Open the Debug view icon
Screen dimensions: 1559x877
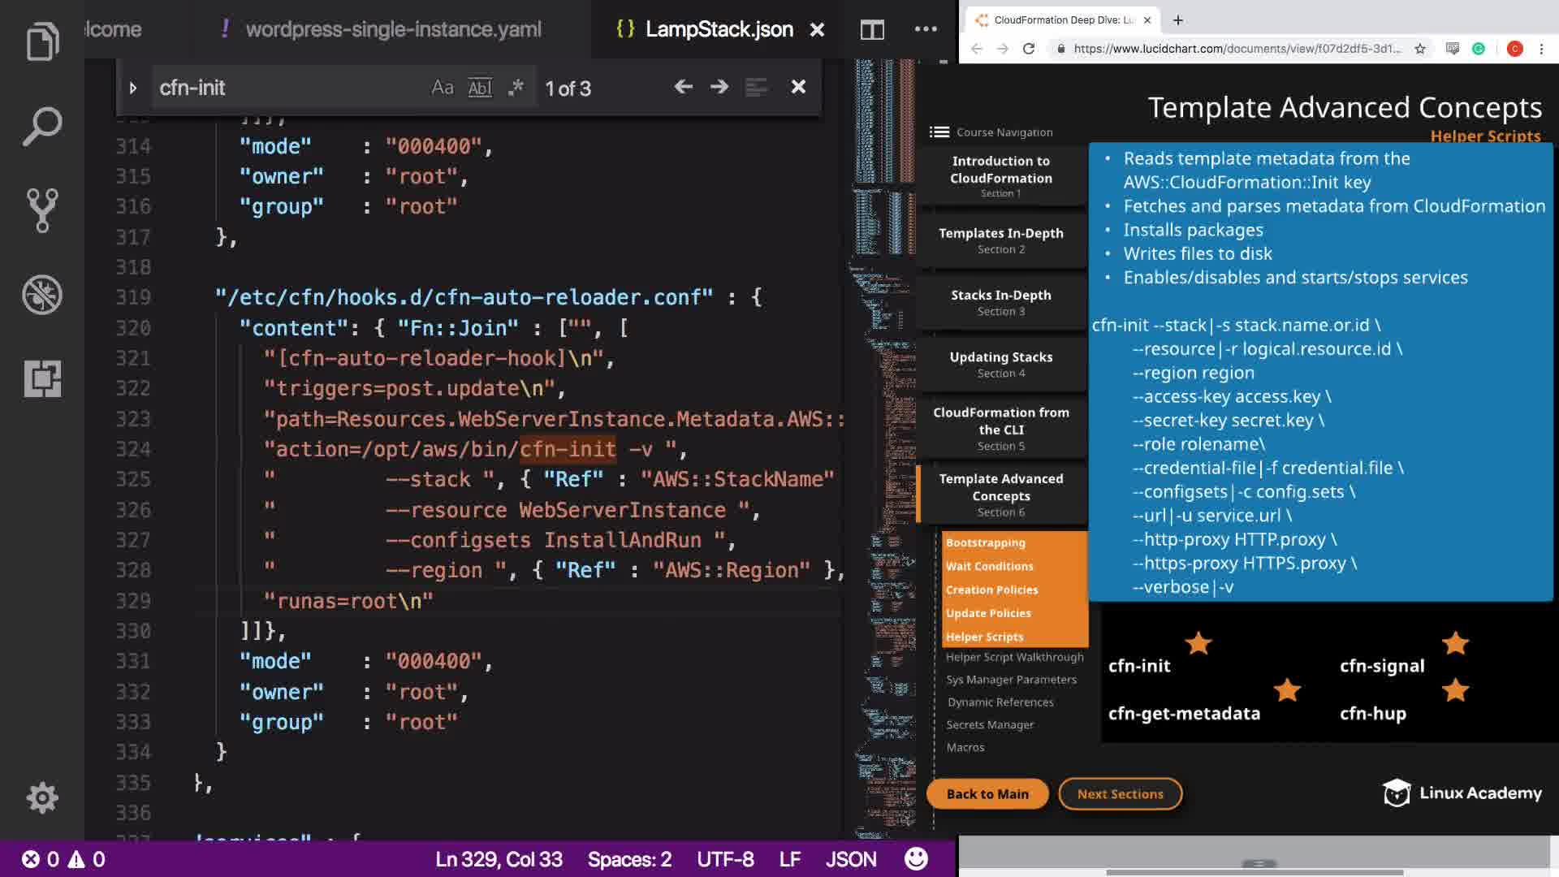click(x=42, y=295)
